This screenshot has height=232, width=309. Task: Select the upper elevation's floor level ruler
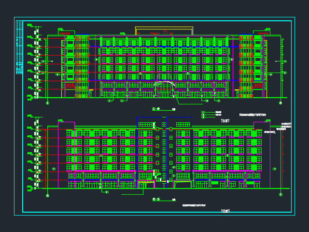tap(36, 62)
